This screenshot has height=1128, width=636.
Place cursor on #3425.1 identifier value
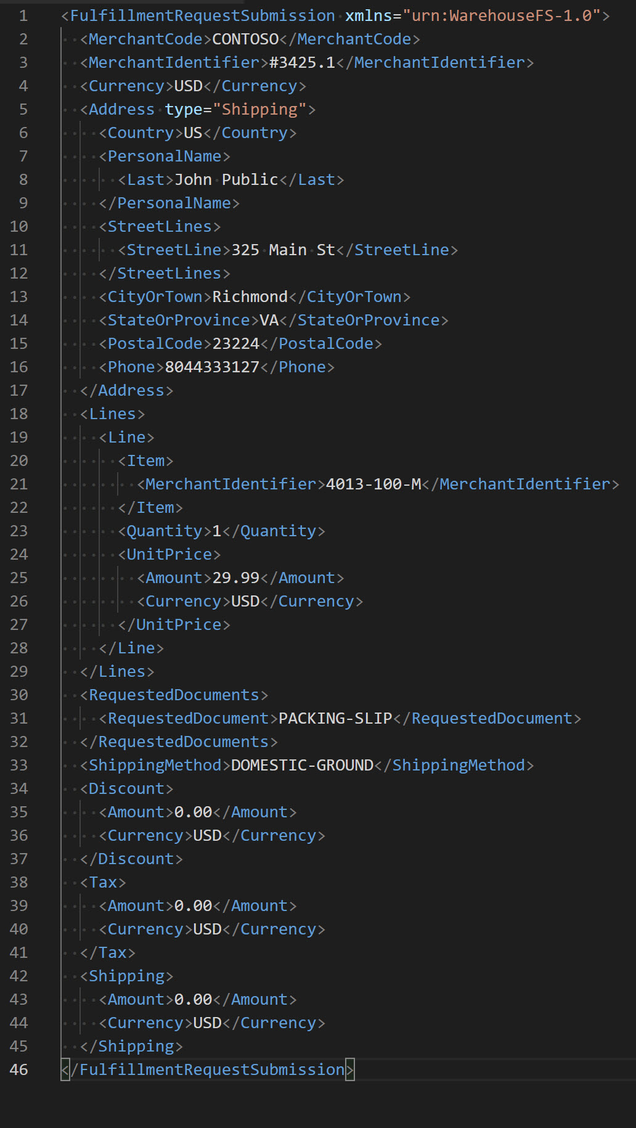pyautogui.click(x=302, y=62)
